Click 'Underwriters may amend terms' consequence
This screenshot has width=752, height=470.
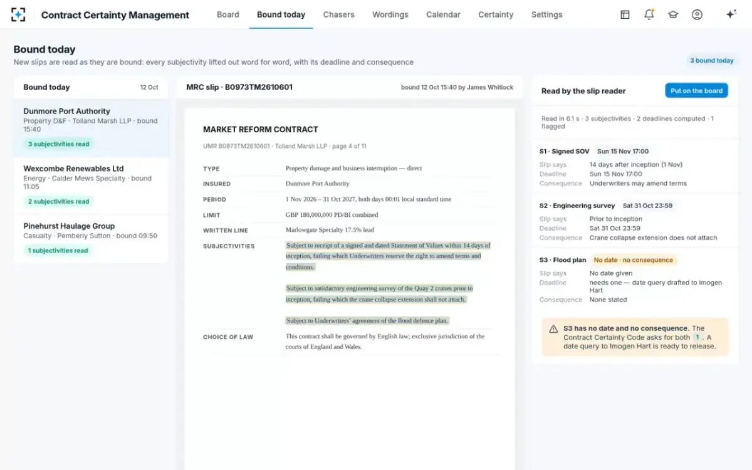638,184
